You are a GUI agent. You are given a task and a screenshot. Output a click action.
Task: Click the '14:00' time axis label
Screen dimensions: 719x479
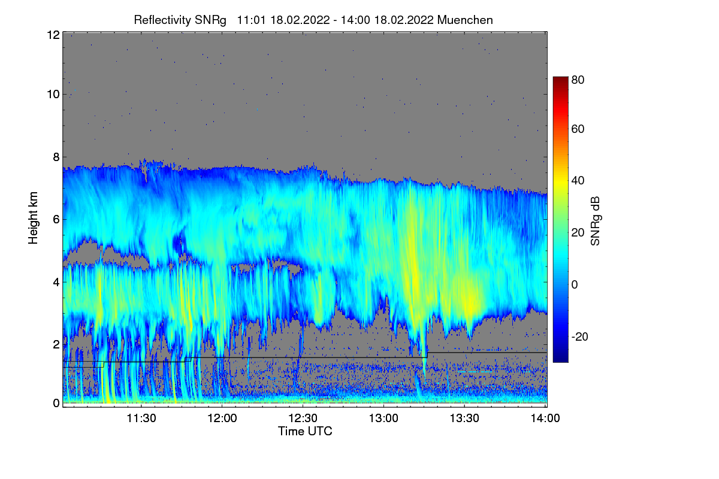click(x=546, y=418)
